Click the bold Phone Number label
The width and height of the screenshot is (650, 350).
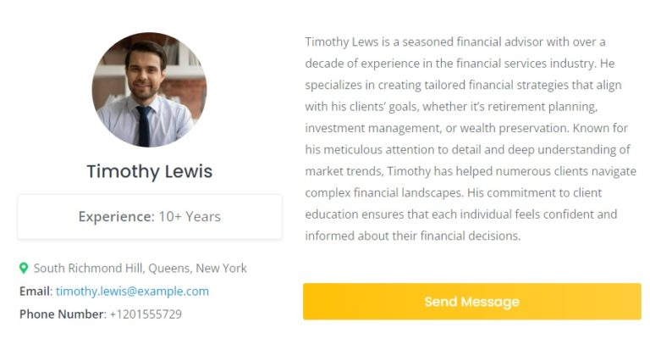[61, 314]
